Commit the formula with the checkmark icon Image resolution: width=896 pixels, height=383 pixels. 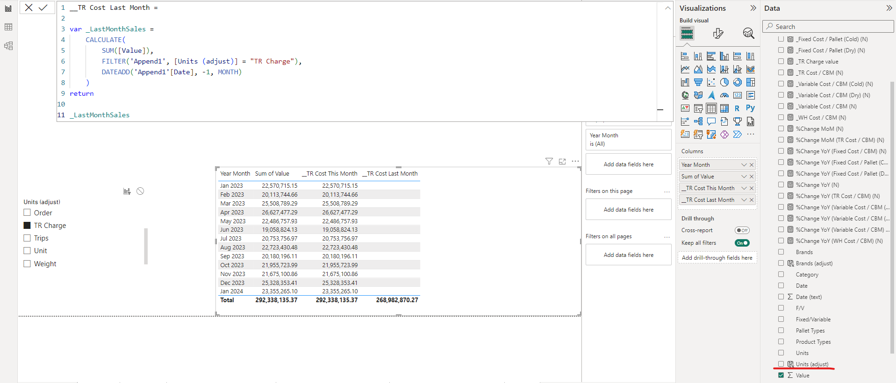(x=43, y=7)
